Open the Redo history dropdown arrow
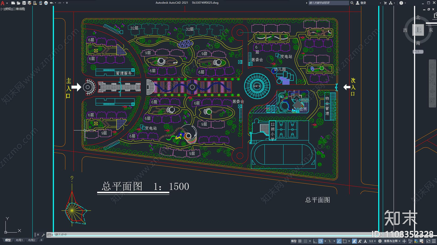The image size is (437, 245). (x=63, y=3)
